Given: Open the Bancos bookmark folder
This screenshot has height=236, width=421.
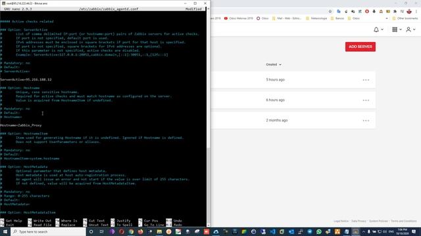Looking at the screenshot, I should [x=337, y=18].
